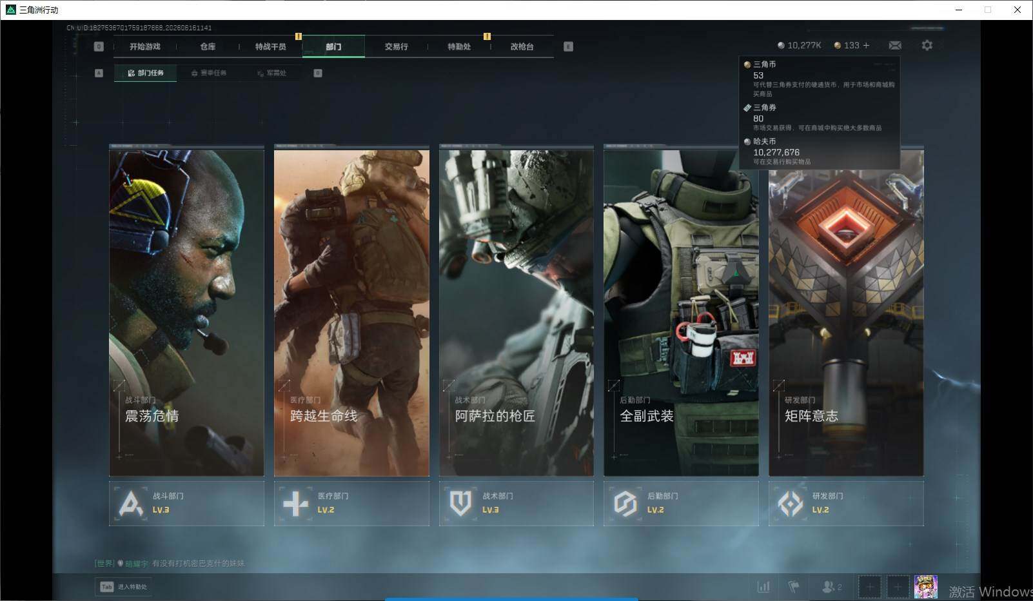The width and height of the screenshot is (1033, 601).
Task: Click the 震荡危情 title text
Action: 152,416
